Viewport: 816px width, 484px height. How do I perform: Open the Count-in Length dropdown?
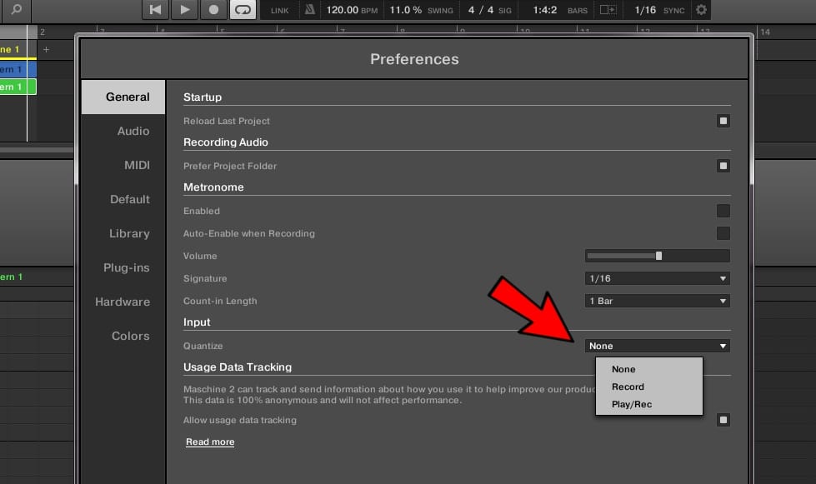(658, 301)
